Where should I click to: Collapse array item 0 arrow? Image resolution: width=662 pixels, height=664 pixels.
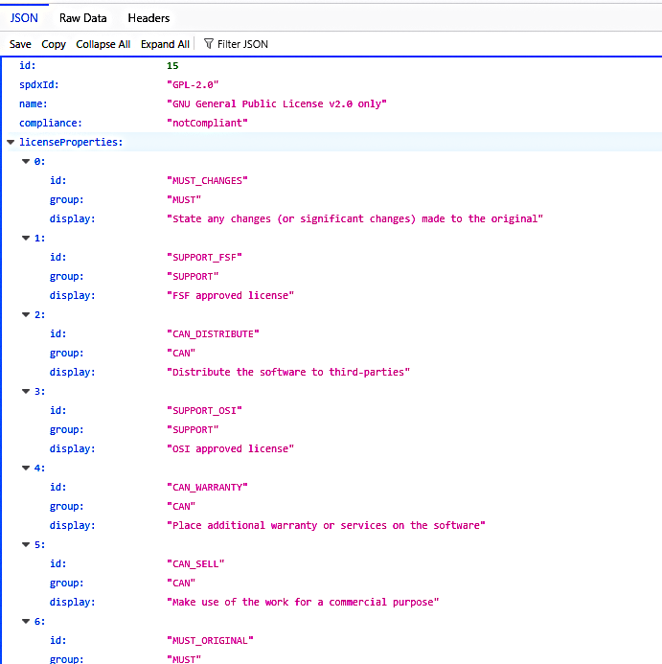[x=26, y=161]
